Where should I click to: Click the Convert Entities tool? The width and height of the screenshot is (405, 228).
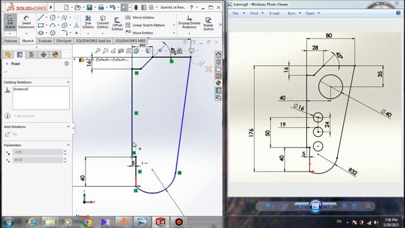coord(103,22)
